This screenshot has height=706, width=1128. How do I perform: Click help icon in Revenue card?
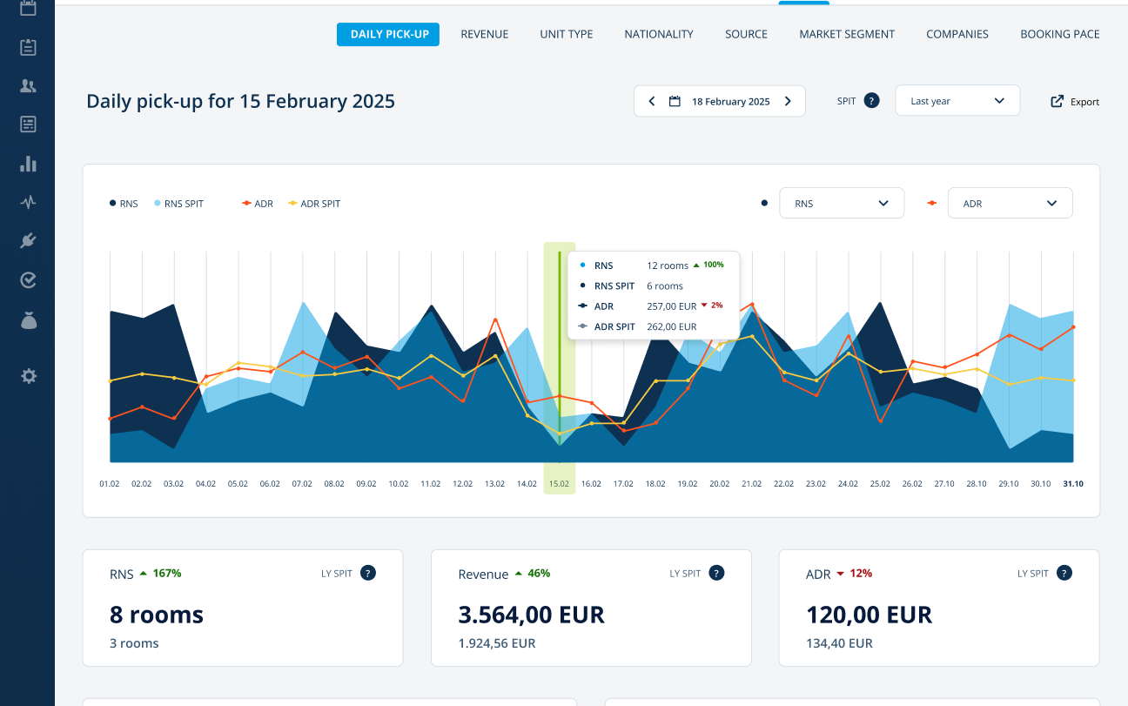coord(716,573)
